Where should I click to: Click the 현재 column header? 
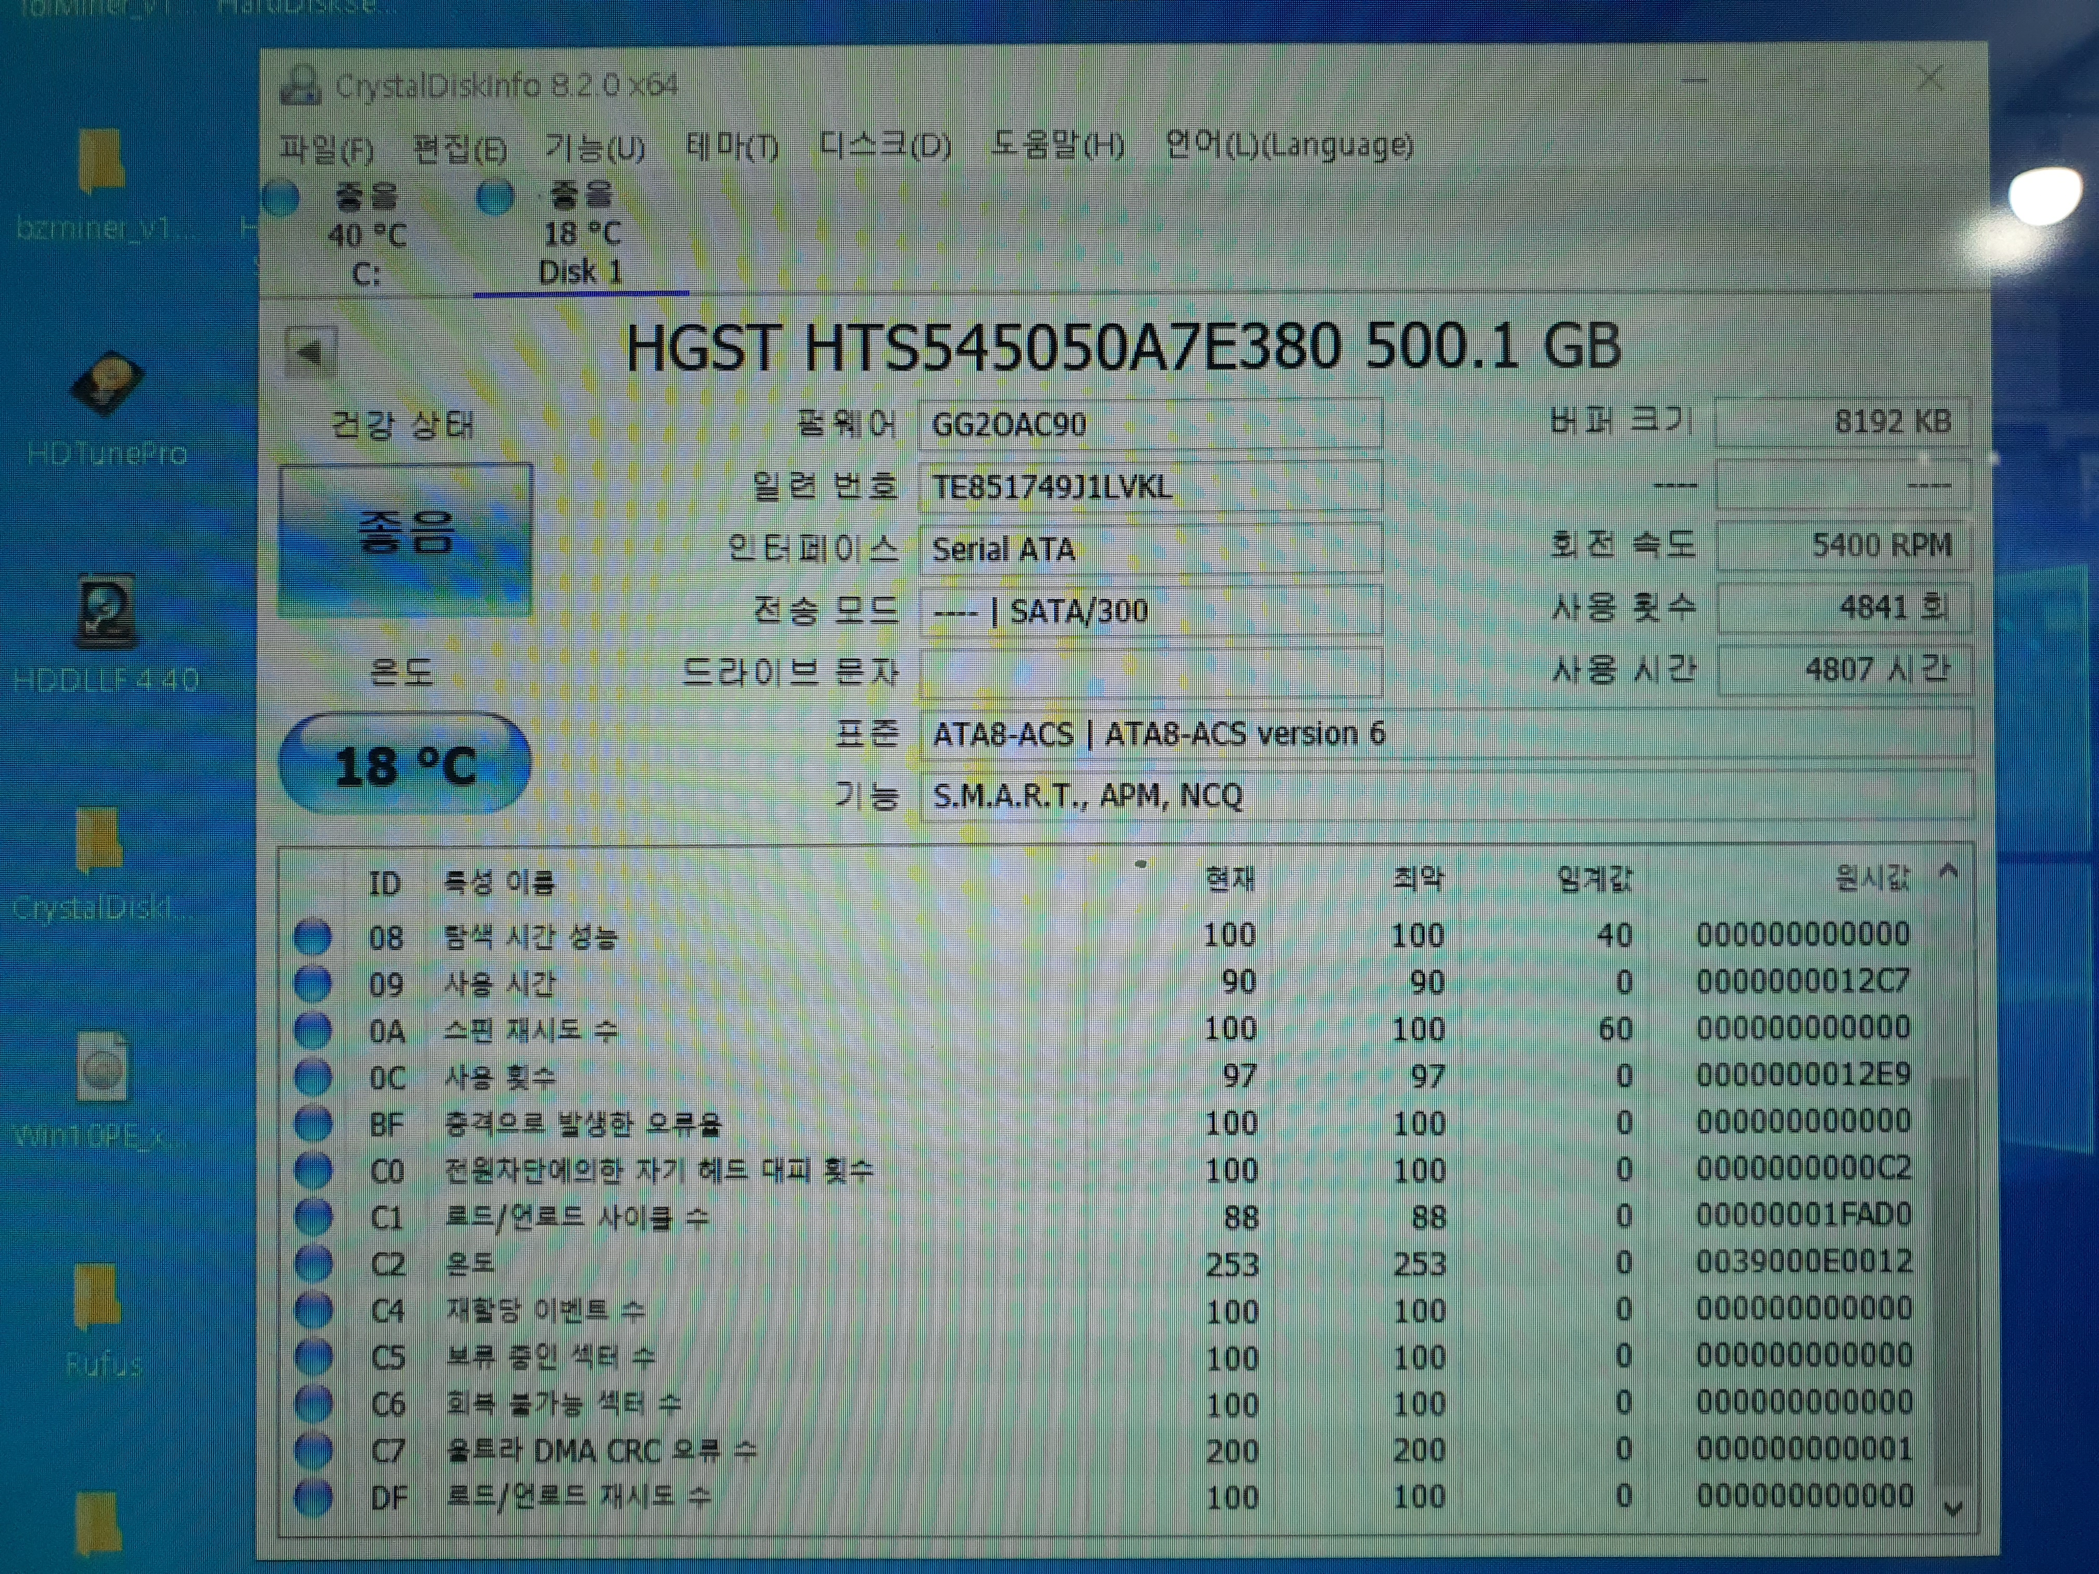(x=1230, y=880)
